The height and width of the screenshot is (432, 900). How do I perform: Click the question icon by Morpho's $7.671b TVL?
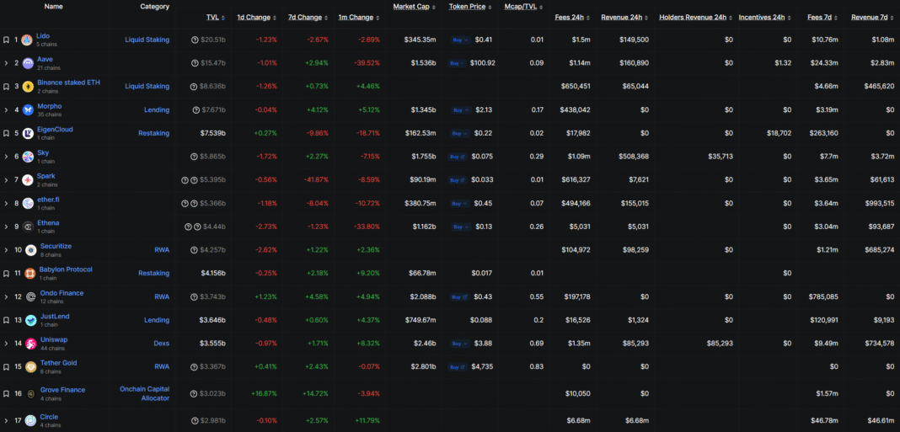(x=195, y=109)
